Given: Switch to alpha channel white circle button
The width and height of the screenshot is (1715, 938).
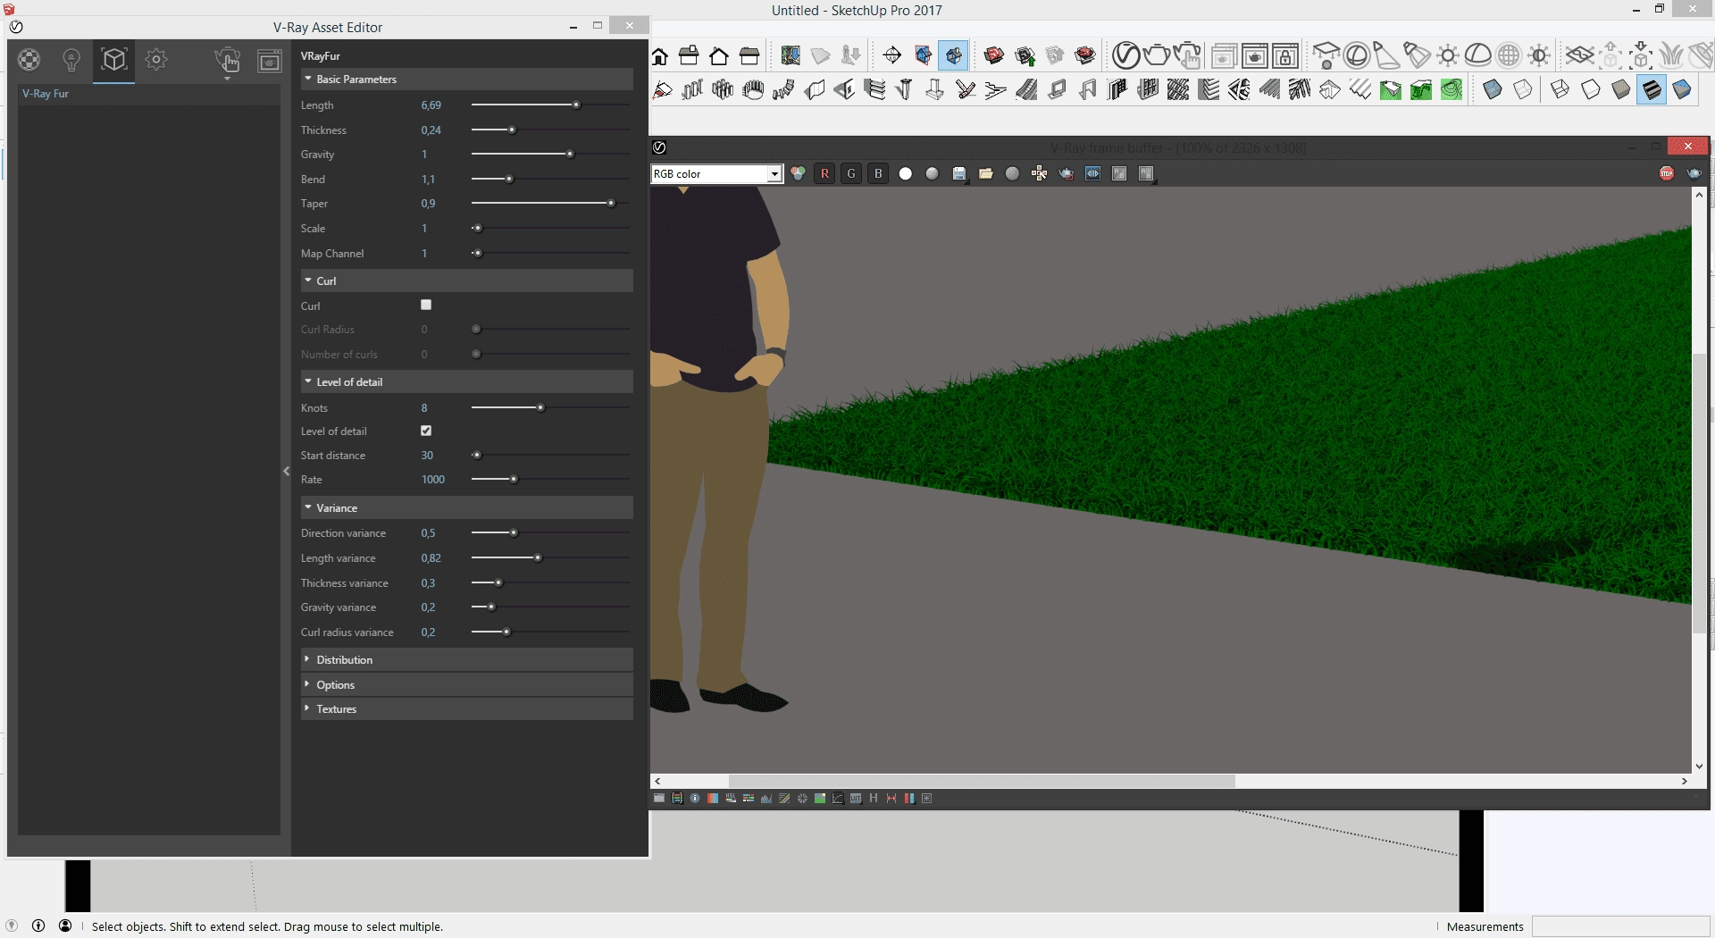Looking at the screenshot, I should coord(905,173).
